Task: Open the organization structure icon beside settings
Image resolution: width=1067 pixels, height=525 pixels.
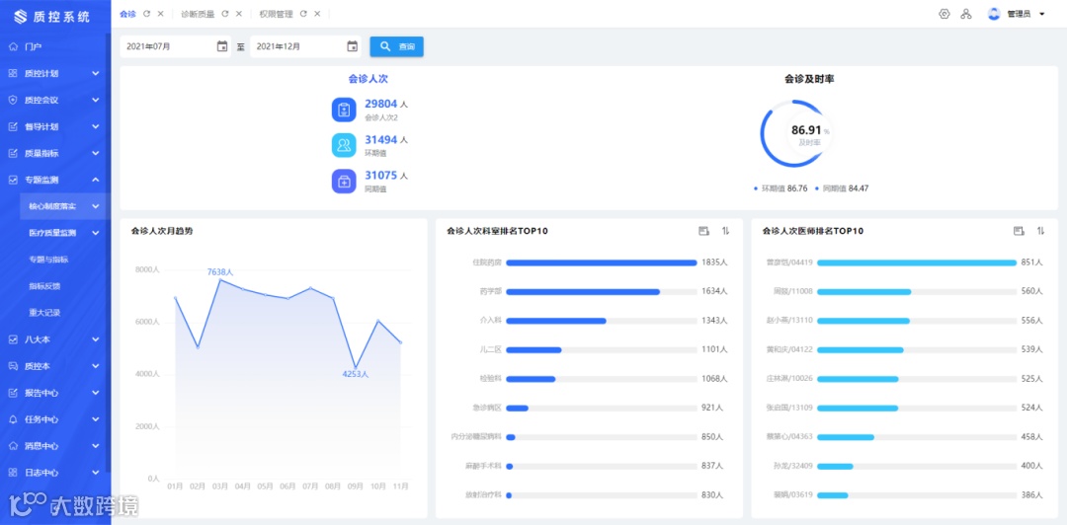Action: coord(965,14)
